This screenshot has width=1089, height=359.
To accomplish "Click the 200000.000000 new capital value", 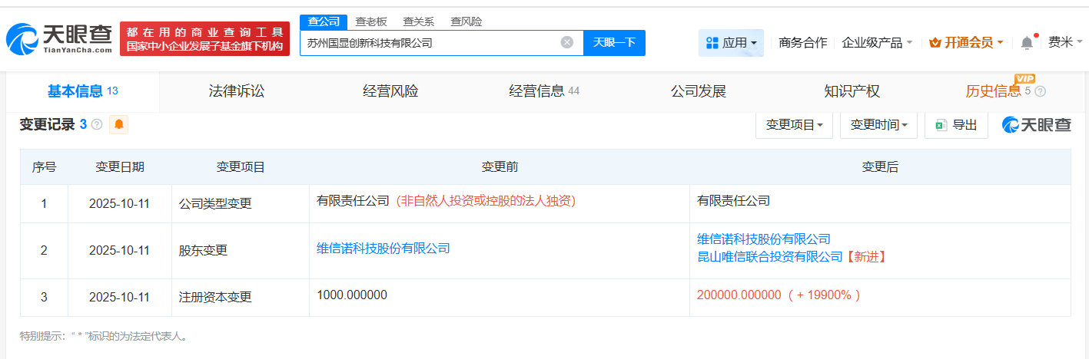I will click(x=739, y=295).
